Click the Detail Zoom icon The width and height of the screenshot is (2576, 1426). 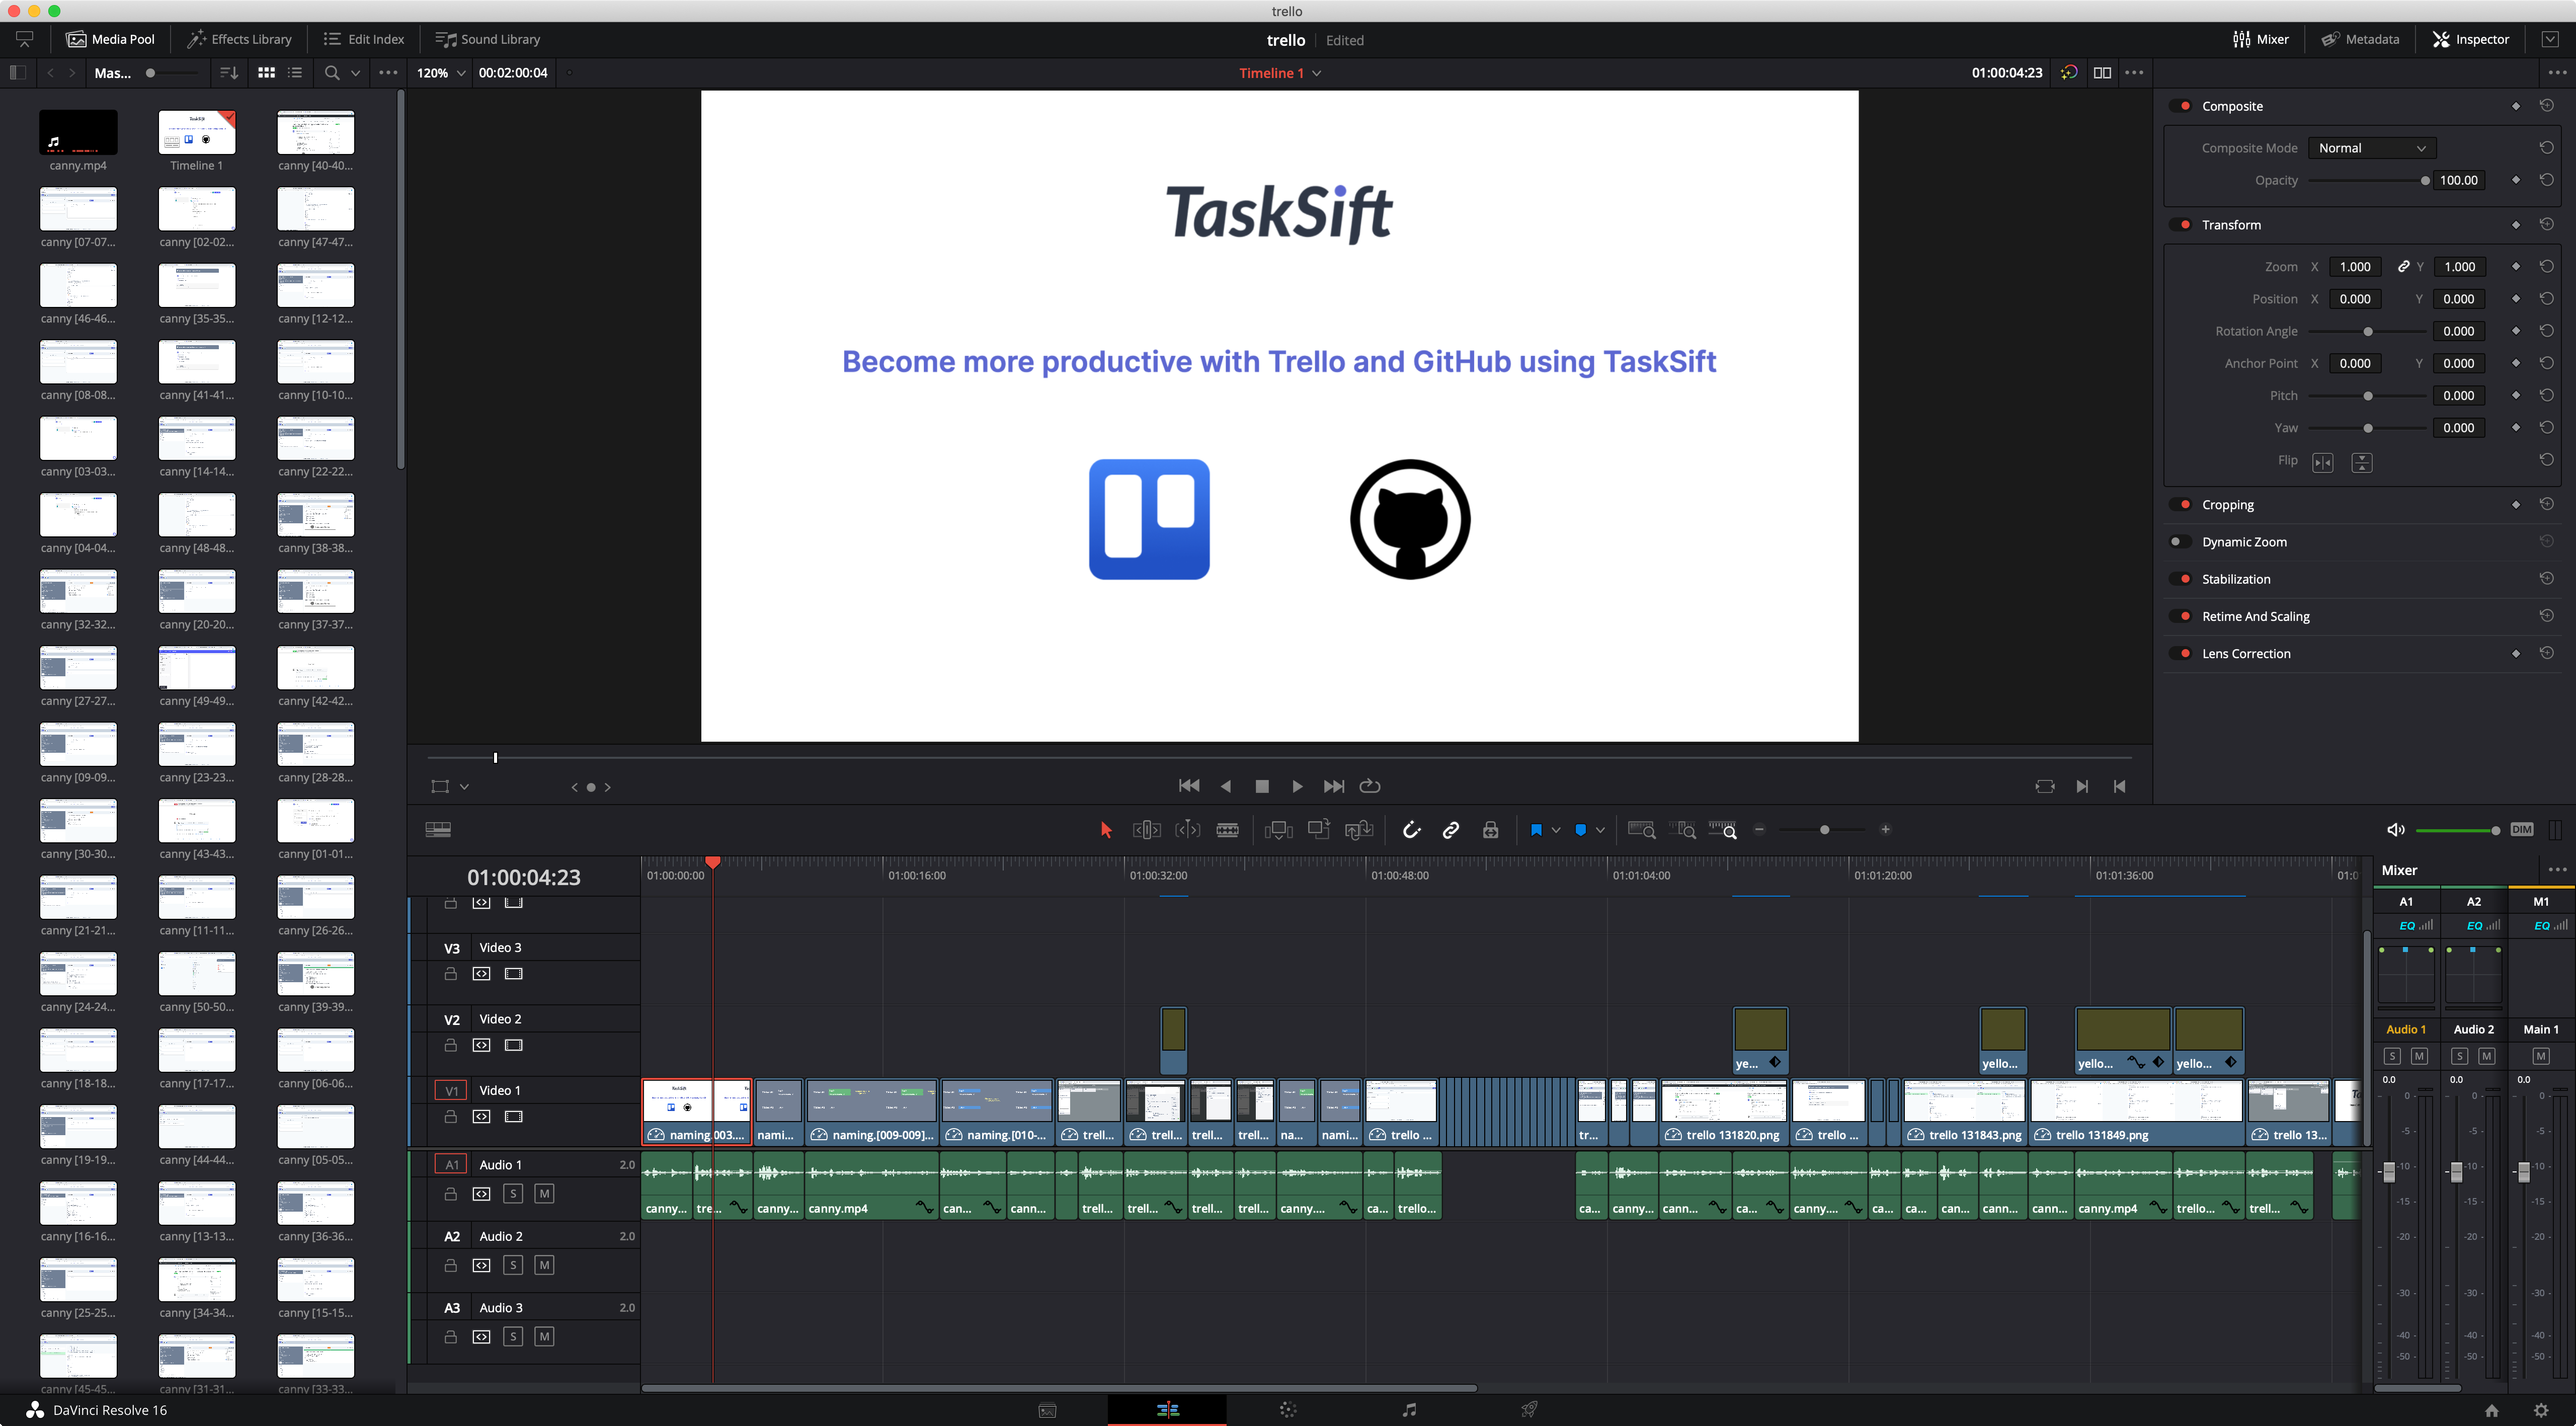1682,830
